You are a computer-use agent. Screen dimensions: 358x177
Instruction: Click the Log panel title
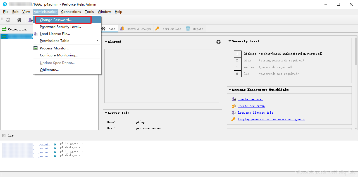pos(11,136)
